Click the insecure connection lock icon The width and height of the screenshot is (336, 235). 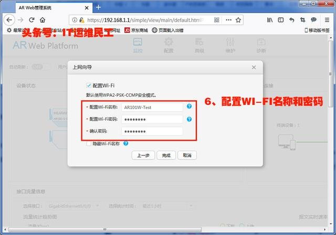82,20
